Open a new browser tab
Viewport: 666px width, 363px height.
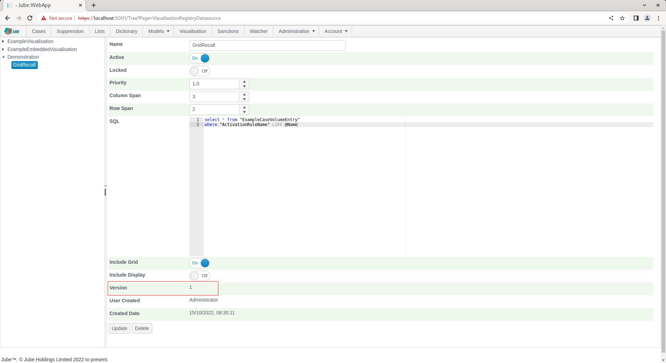(94, 5)
